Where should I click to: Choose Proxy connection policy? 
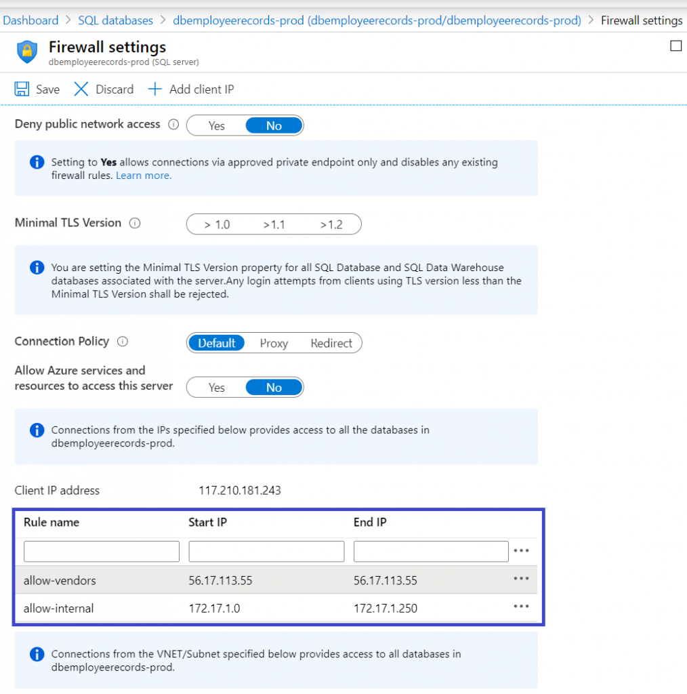[274, 344]
